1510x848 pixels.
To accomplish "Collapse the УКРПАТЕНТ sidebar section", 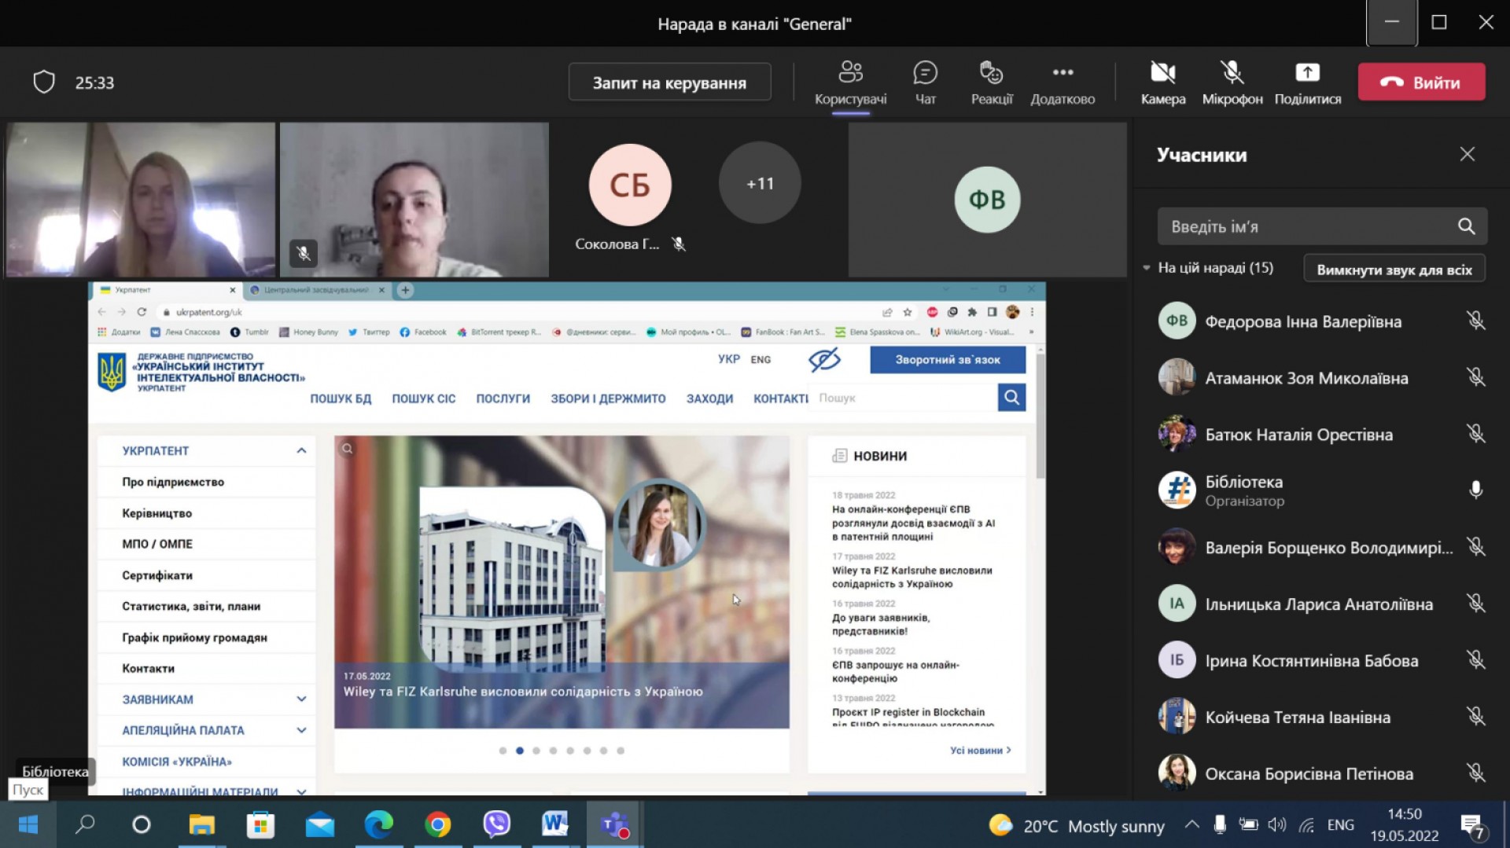I will pos(301,450).
